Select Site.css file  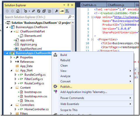click(29, 101)
